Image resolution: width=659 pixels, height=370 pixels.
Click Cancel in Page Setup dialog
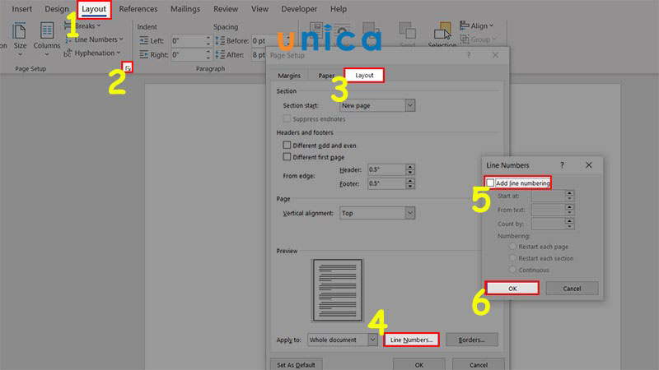pos(479,364)
